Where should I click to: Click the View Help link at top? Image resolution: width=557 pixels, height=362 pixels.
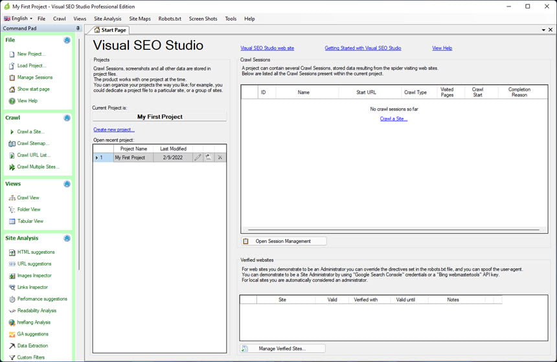point(442,49)
